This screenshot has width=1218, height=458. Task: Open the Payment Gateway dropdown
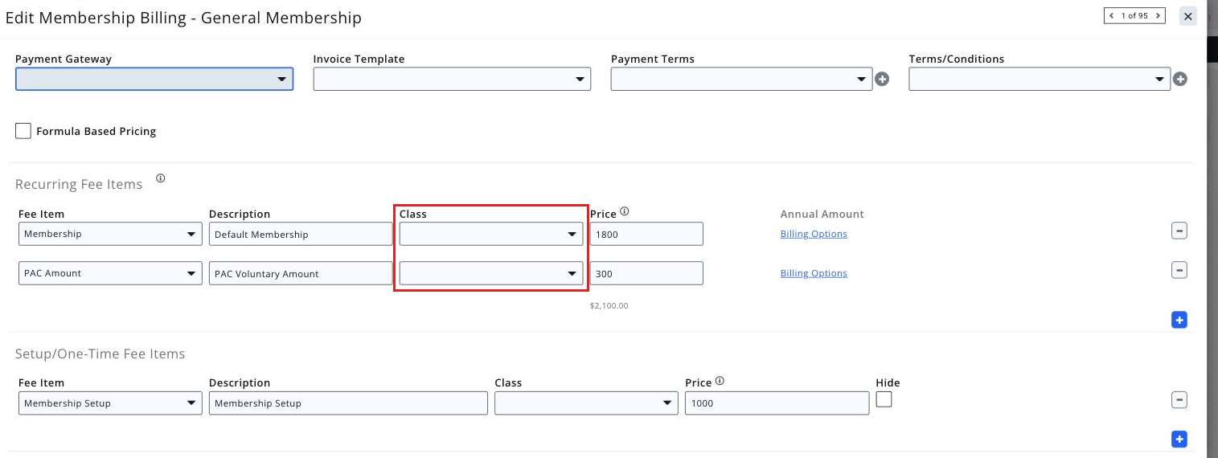(154, 79)
